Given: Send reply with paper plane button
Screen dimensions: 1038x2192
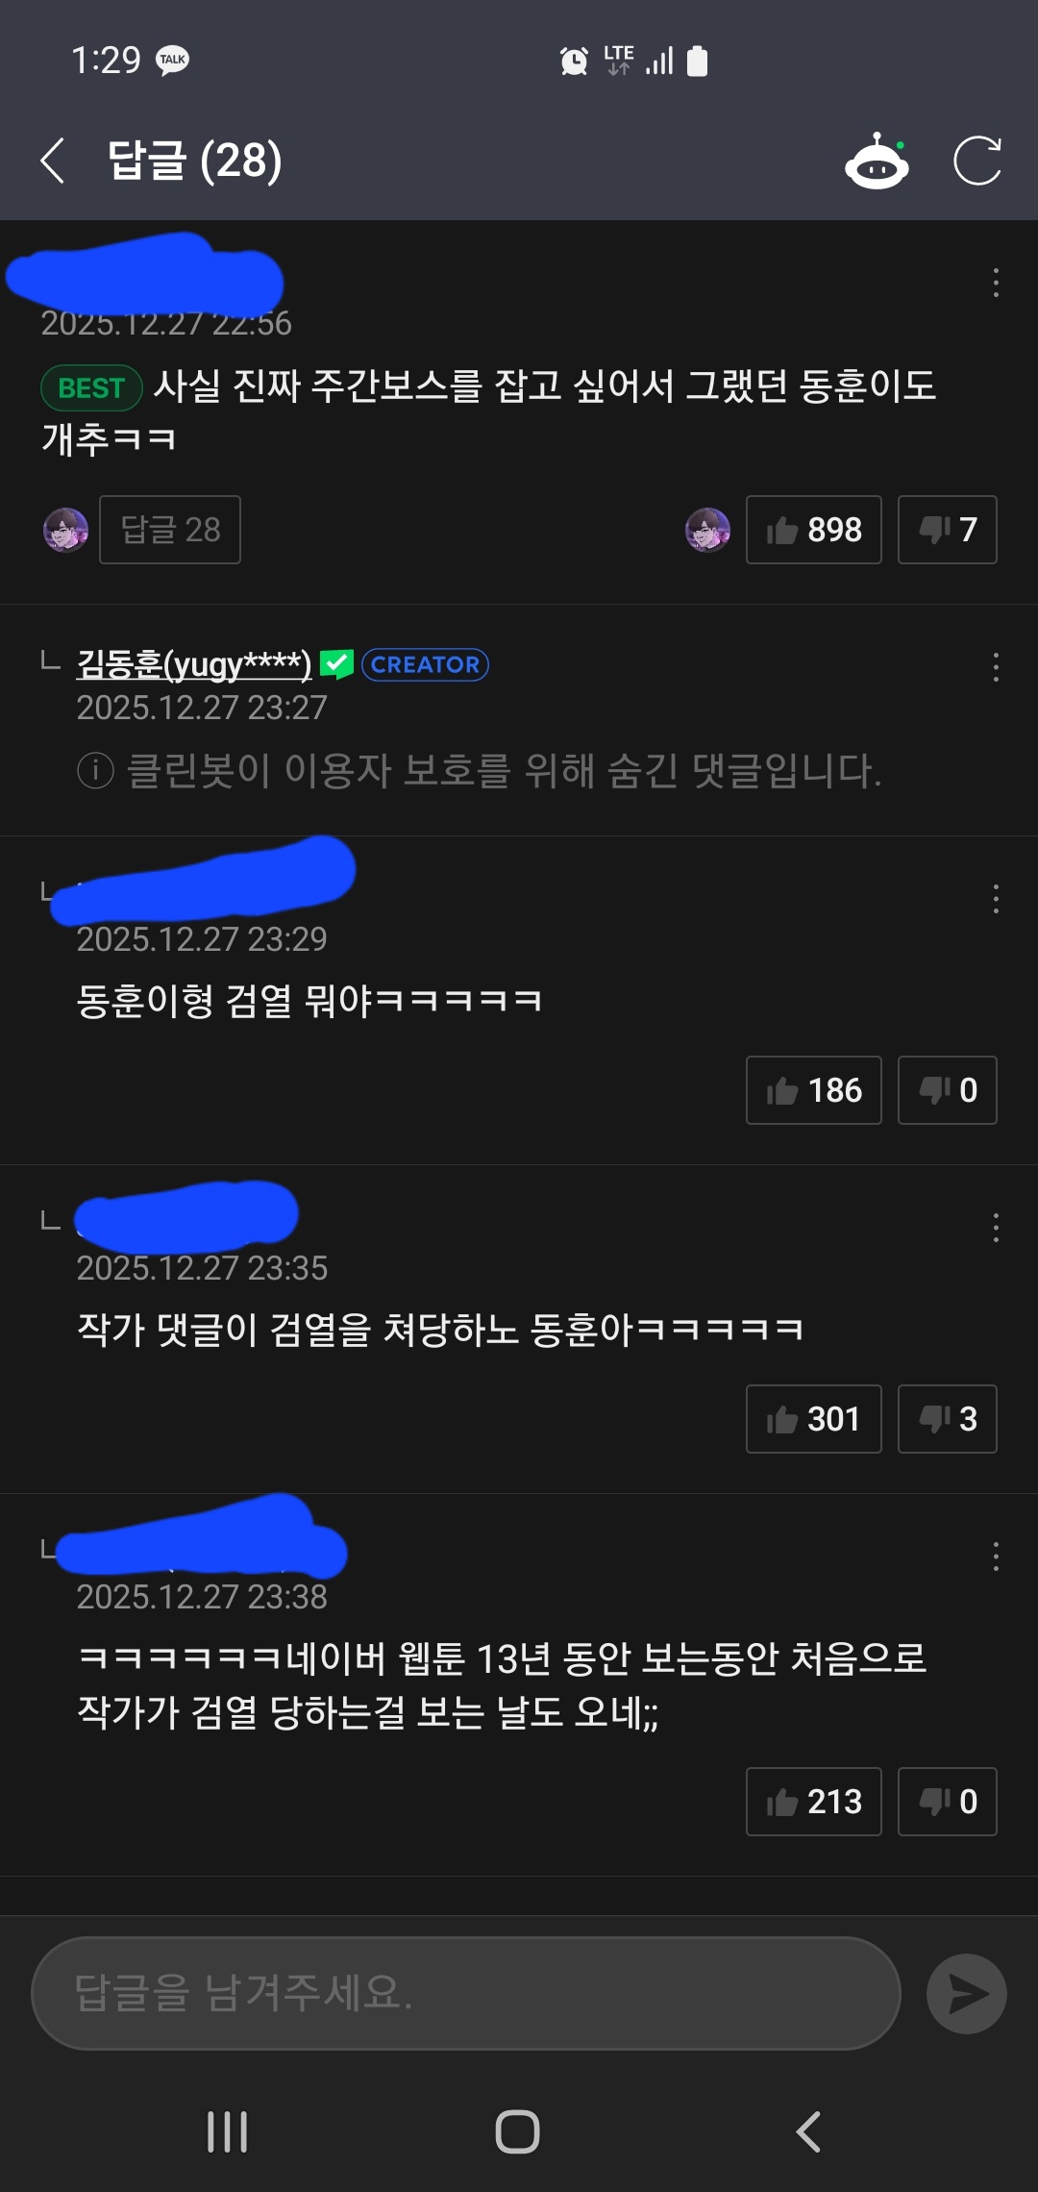Looking at the screenshot, I should tap(967, 1993).
